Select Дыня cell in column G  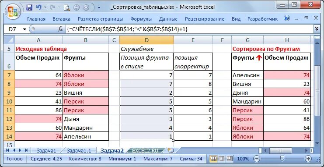coord(247,92)
